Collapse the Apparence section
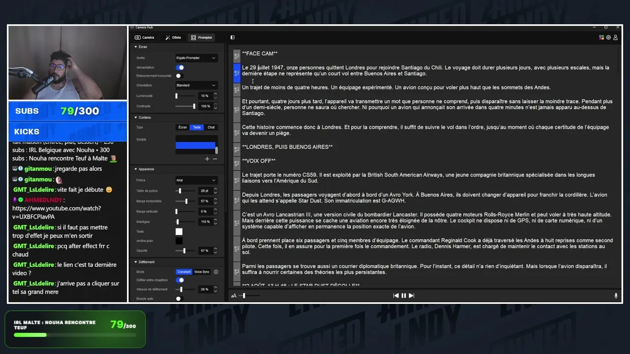Screen dimensions: 630x354 pos(136,169)
